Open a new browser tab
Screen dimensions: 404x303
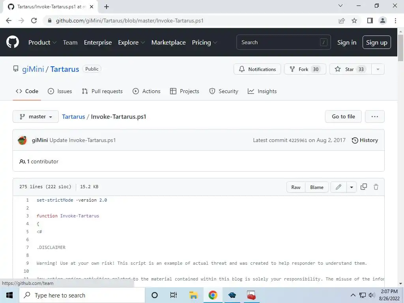click(107, 7)
